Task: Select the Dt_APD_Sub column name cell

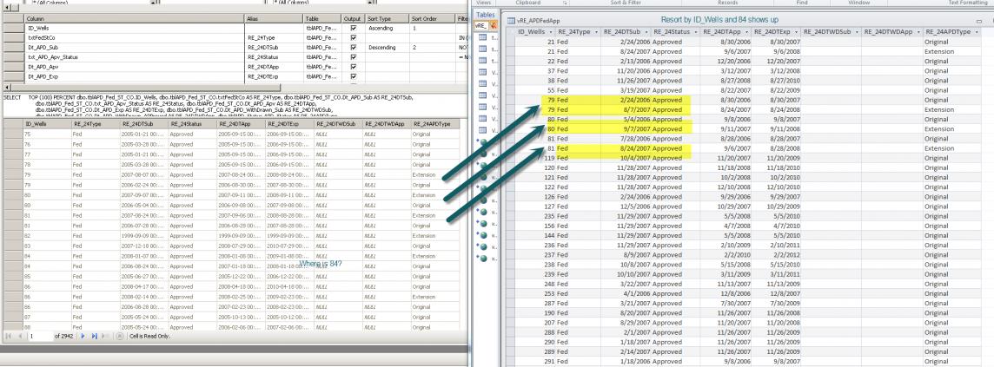Action: point(134,48)
